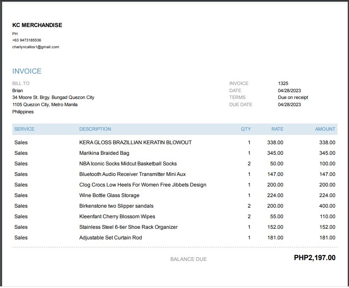The height and width of the screenshot is (288, 349).
Task: Click the amount 345.00 for Marikina Bag
Action: coord(327,153)
